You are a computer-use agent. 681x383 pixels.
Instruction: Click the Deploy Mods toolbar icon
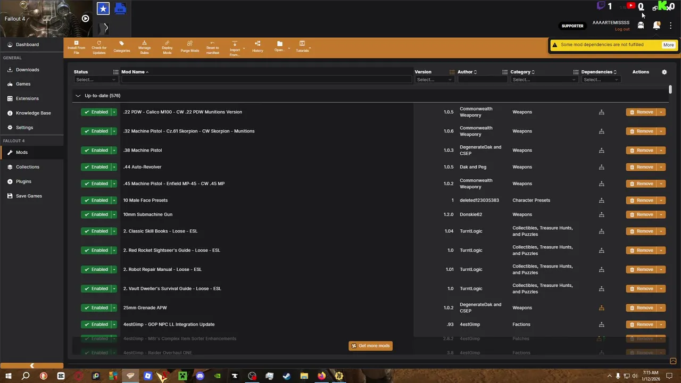pos(167,47)
